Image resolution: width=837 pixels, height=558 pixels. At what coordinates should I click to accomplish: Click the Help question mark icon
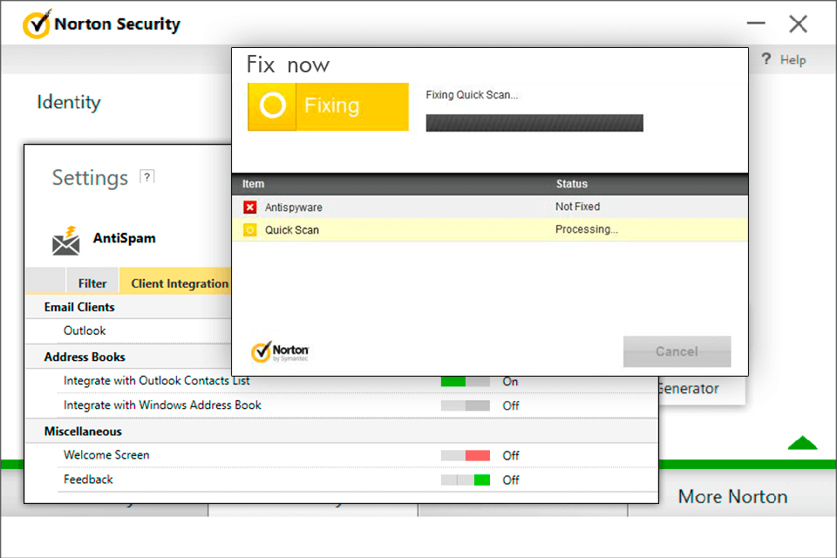[x=766, y=59]
